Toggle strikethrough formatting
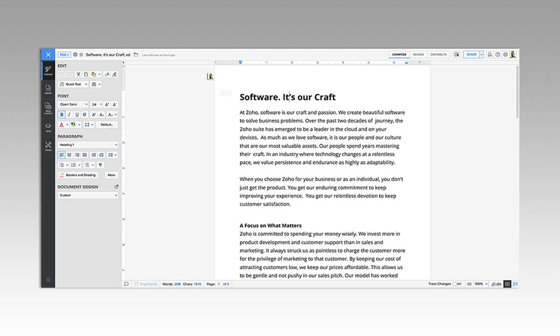The image size is (560, 336). (84, 114)
